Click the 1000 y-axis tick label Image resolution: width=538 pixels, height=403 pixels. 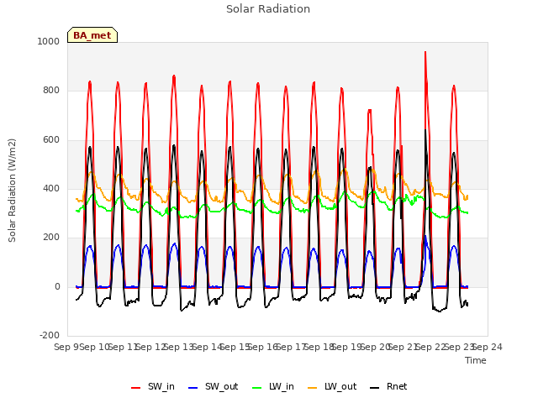49,41
